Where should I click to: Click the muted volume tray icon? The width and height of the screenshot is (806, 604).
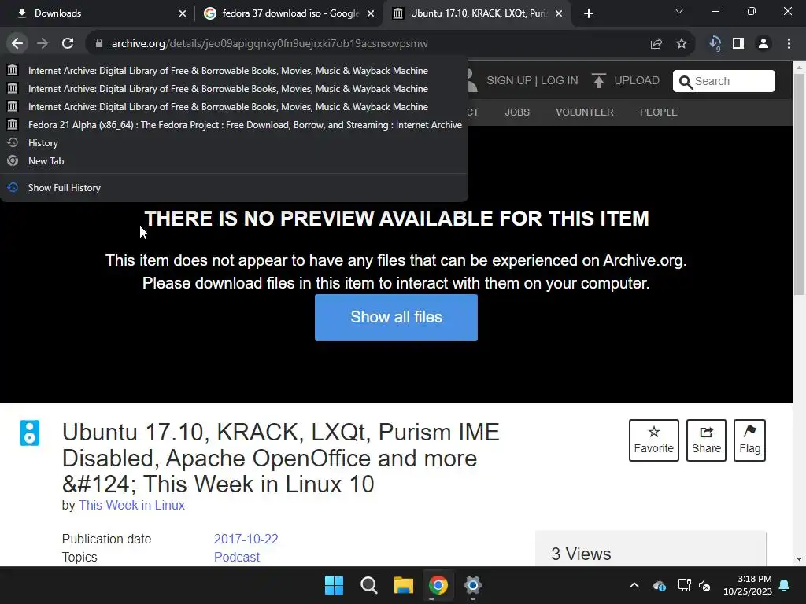(x=704, y=585)
